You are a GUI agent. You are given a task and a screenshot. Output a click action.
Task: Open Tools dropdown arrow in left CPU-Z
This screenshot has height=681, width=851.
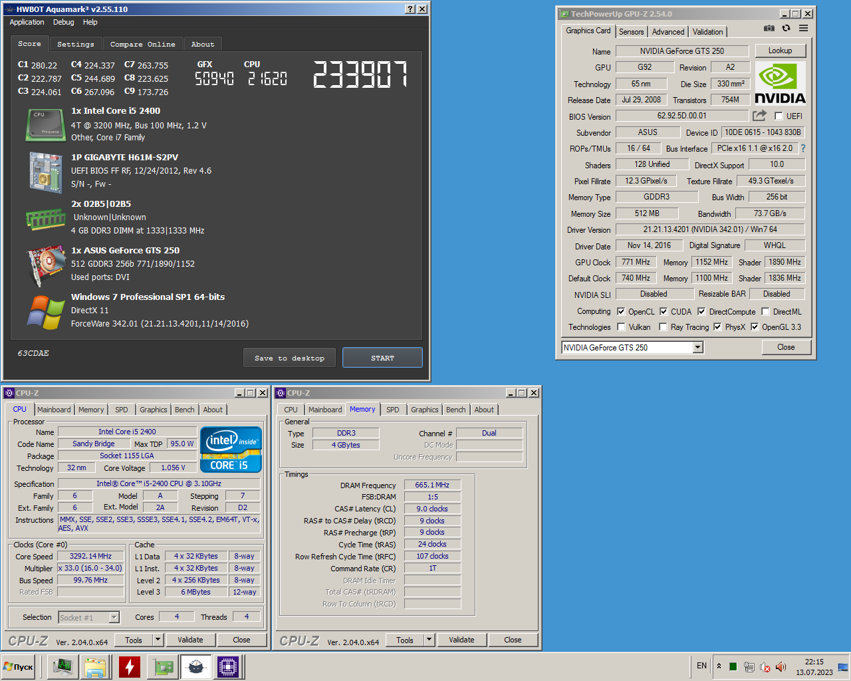[x=158, y=640]
